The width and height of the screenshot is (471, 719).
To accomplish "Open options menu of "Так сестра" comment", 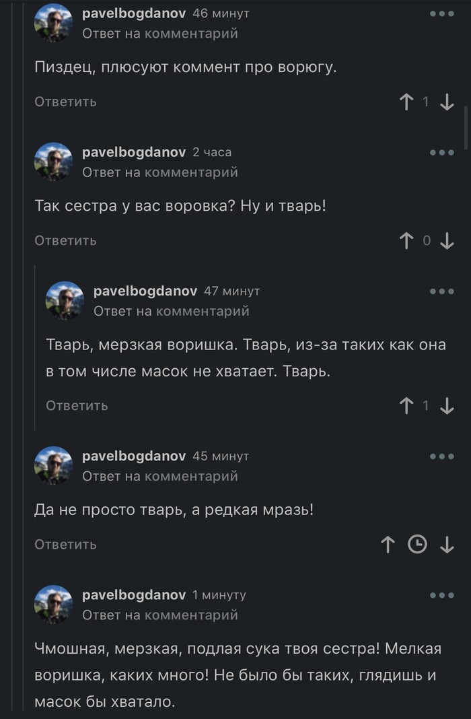I will click(441, 152).
